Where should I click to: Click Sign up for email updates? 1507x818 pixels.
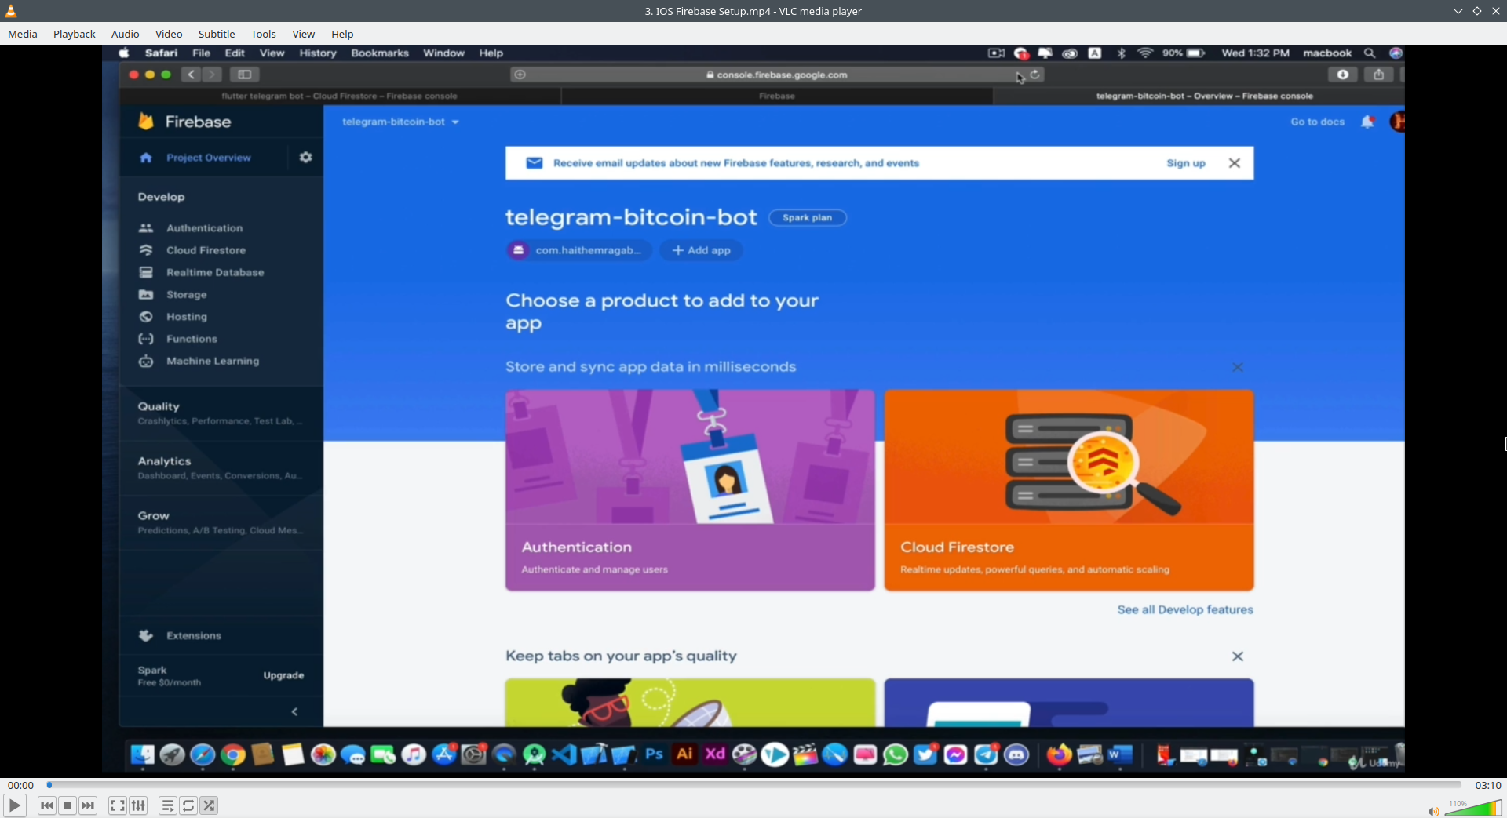coord(1185,163)
